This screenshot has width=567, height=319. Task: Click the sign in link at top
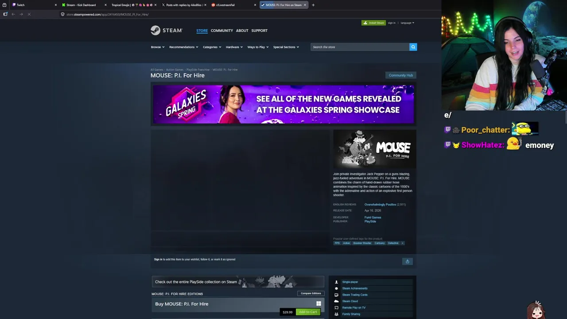[x=392, y=23]
